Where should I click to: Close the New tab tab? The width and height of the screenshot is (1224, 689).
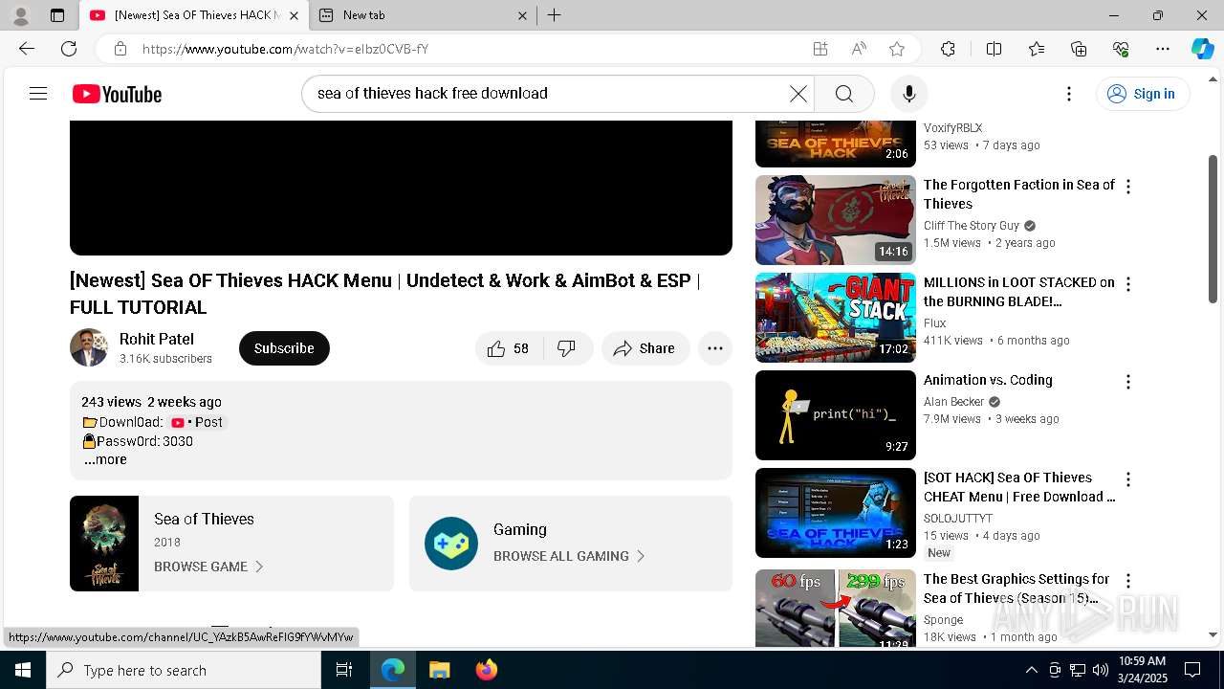click(522, 15)
